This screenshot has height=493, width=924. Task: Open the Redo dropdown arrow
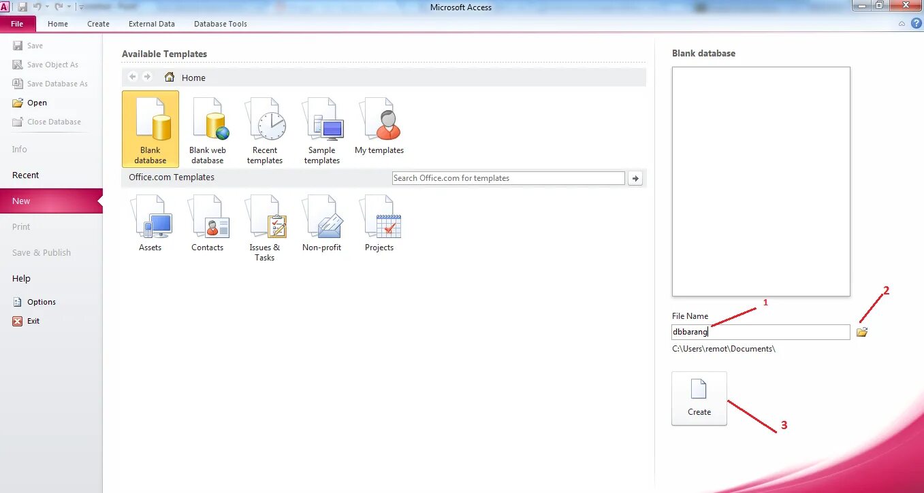(69, 7)
